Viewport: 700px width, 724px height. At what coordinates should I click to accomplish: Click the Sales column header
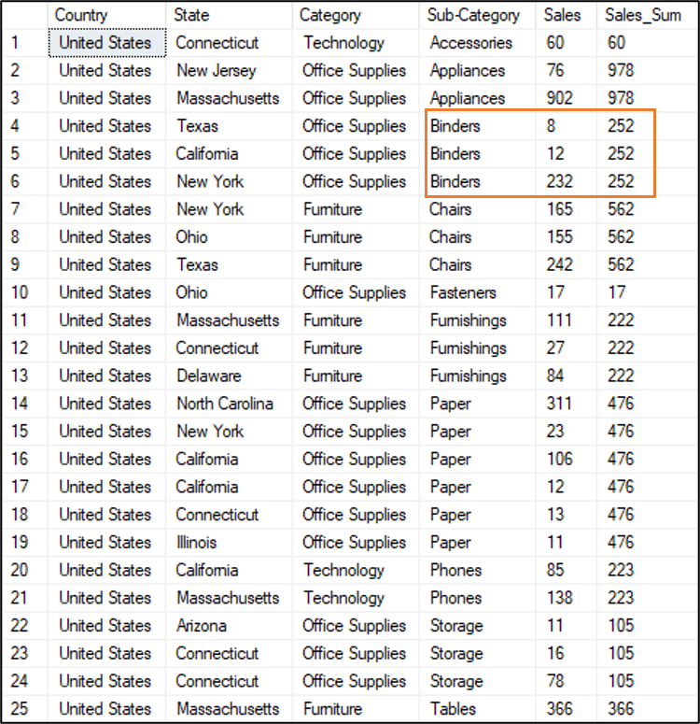[562, 15]
